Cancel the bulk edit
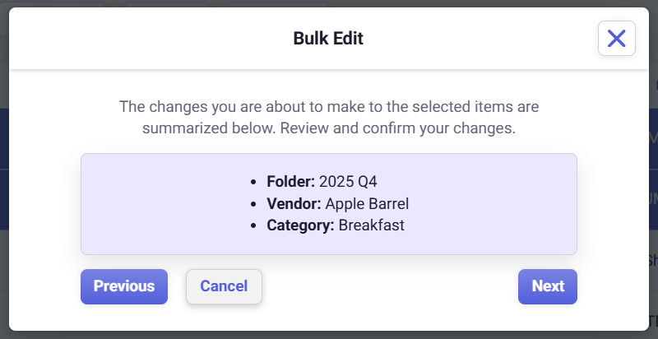The width and height of the screenshot is (658, 339). pyautogui.click(x=224, y=286)
